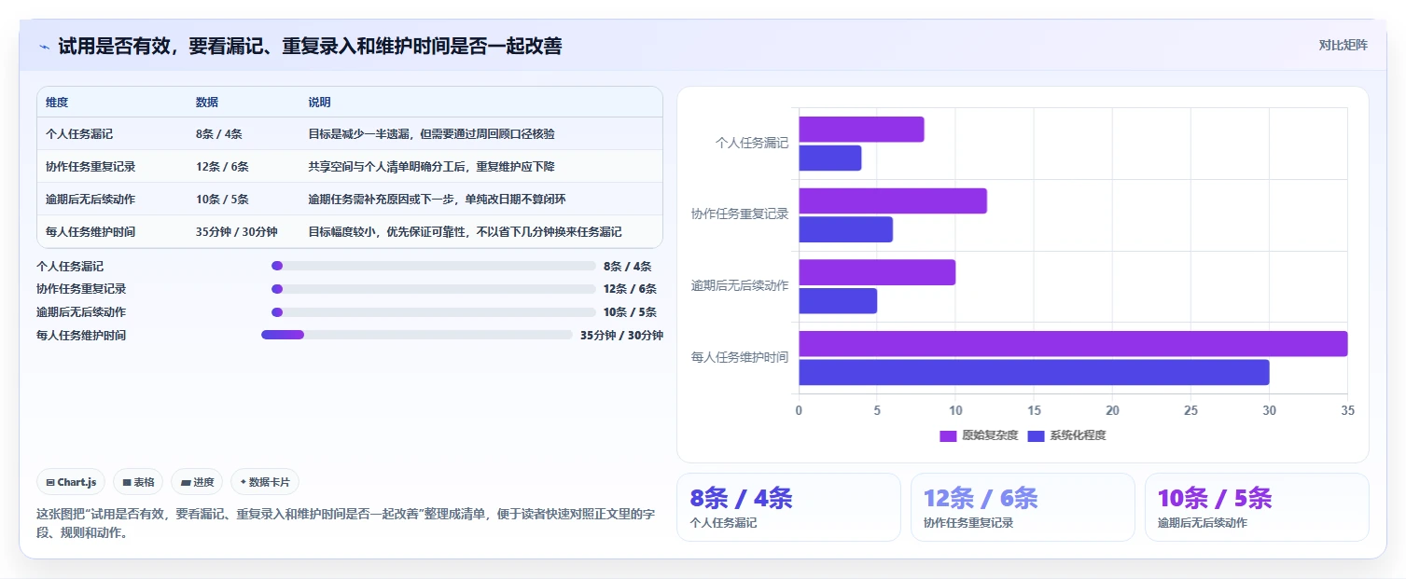
Task: Click the 35分钟 / 30分钟 value beside the progress bar
Action: click(621, 335)
